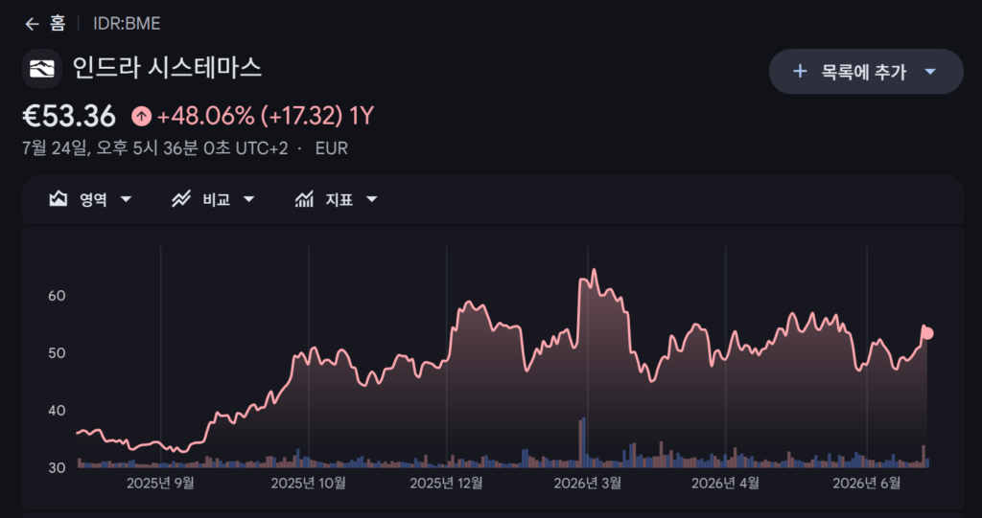
Task: Select the 30 price axis label
Action: [57, 468]
